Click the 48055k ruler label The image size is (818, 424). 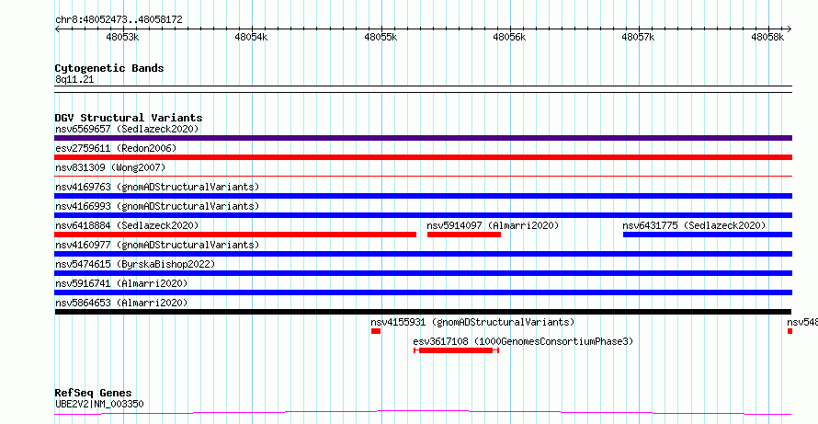point(381,37)
